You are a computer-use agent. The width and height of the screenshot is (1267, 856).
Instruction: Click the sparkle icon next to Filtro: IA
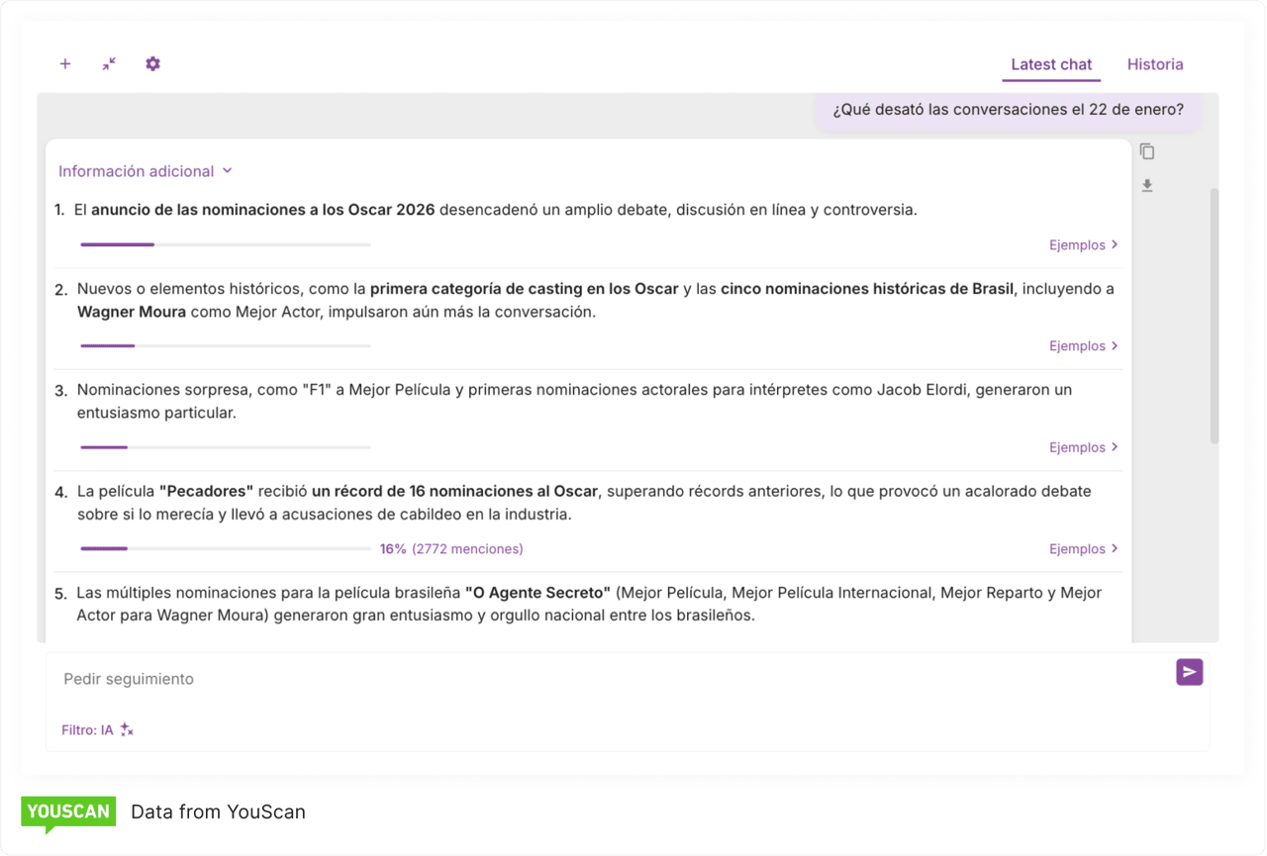coord(125,729)
